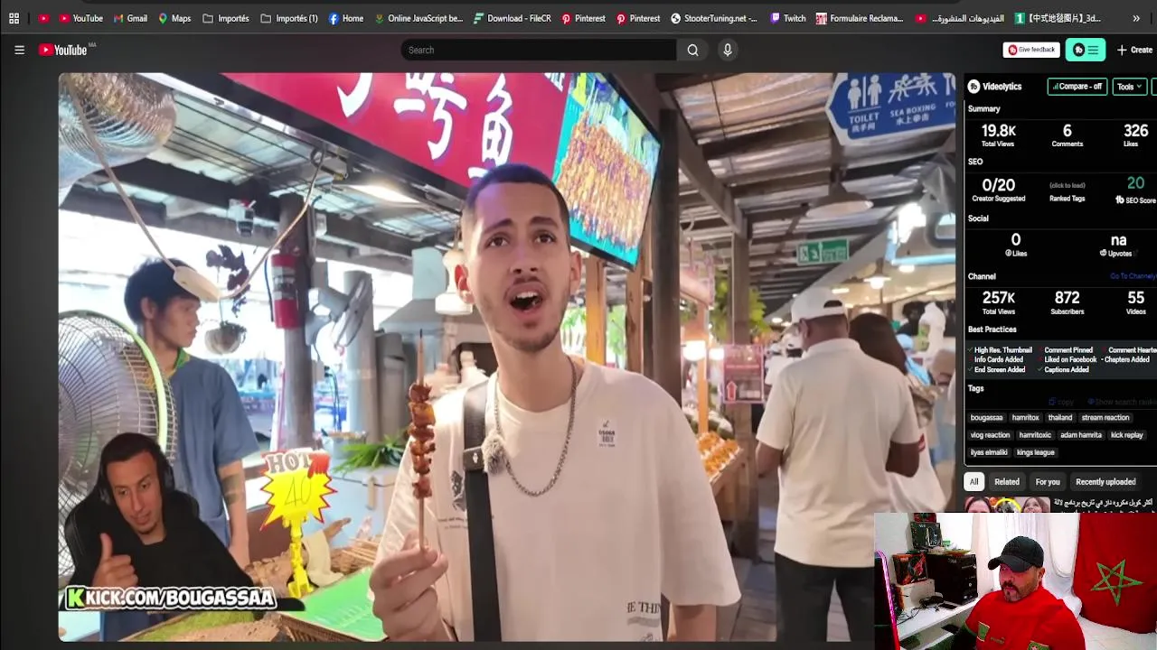This screenshot has height=650, width=1157.
Task: Open the unlabeled red YouTube bookmark icon
Action: tap(43, 18)
